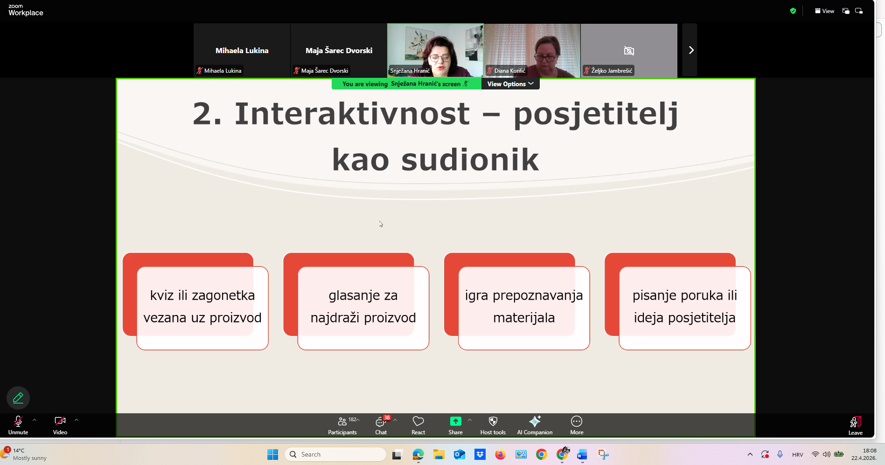Select Snježana Hranić's video thumbnail
This screenshot has width=885, height=465.
(x=435, y=50)
